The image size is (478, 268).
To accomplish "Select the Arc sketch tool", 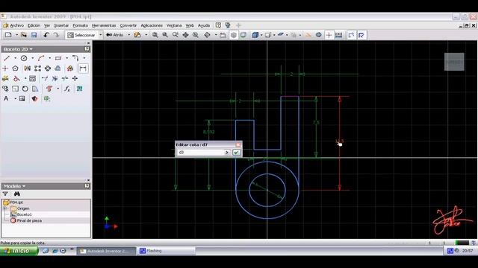I will 41,58.
